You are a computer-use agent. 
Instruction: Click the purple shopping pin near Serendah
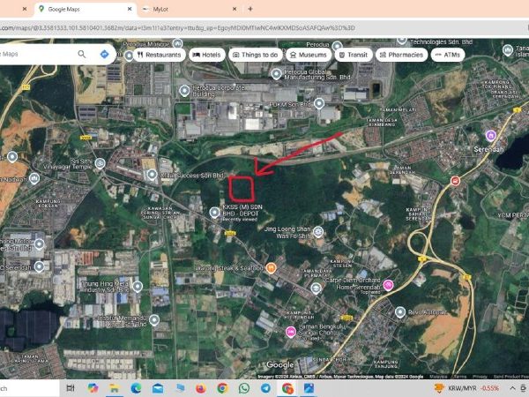point(491,136)
